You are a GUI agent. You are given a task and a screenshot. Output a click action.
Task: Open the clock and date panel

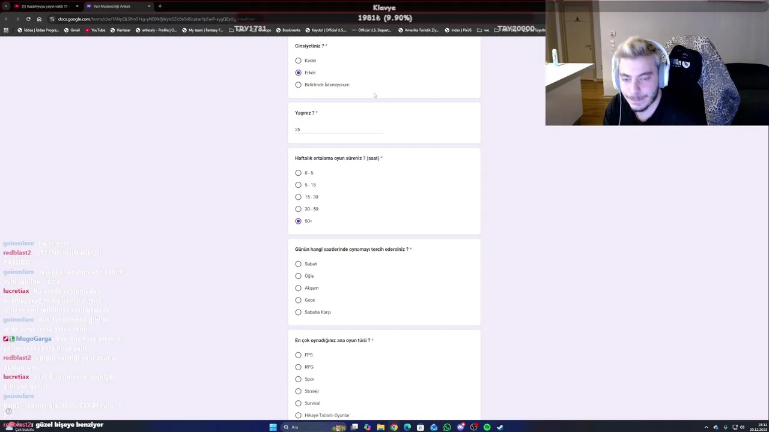pyautogui.click(x=759, y=427)
